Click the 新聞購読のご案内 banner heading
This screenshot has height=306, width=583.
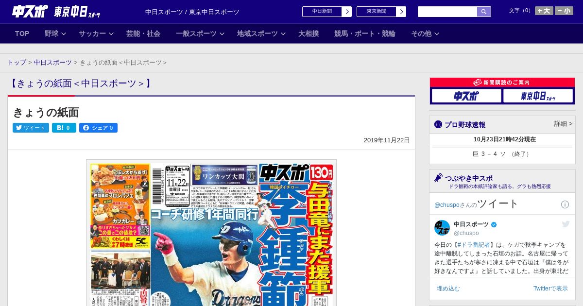pos(502,83)
